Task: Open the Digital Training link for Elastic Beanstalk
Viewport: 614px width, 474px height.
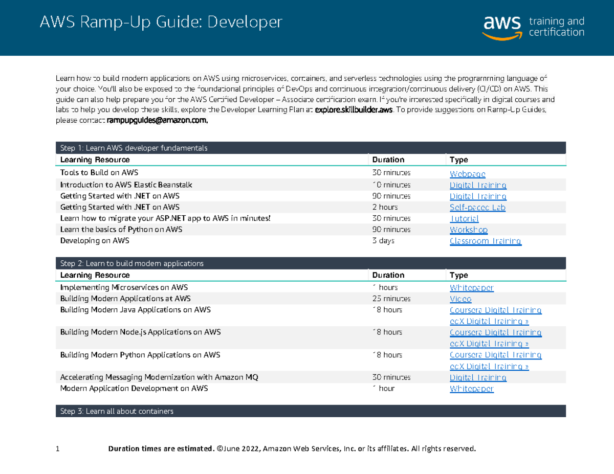Action: [x=477, y=185]
